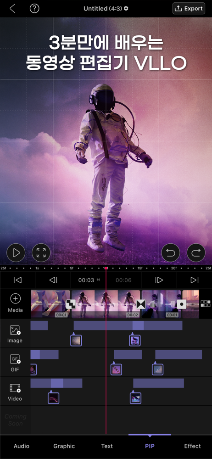Jump to the start of timeline
Screen dimensions: 212x459
17,280
